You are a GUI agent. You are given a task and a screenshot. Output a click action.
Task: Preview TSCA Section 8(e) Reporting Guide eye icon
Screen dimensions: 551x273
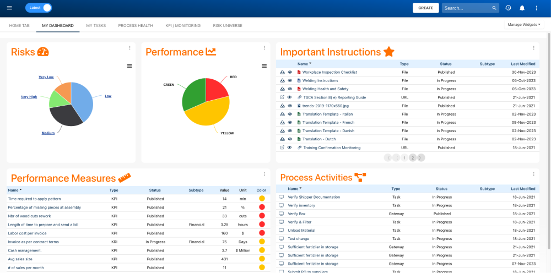point(290,97)
